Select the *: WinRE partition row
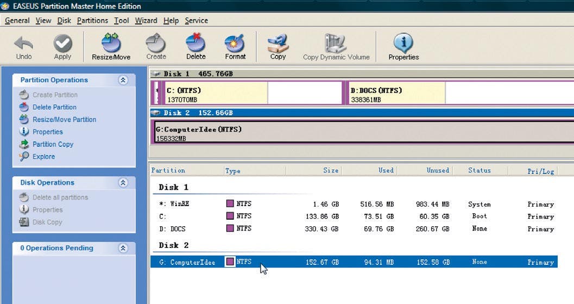The image size is (574, 304). [x=354, y=204]
